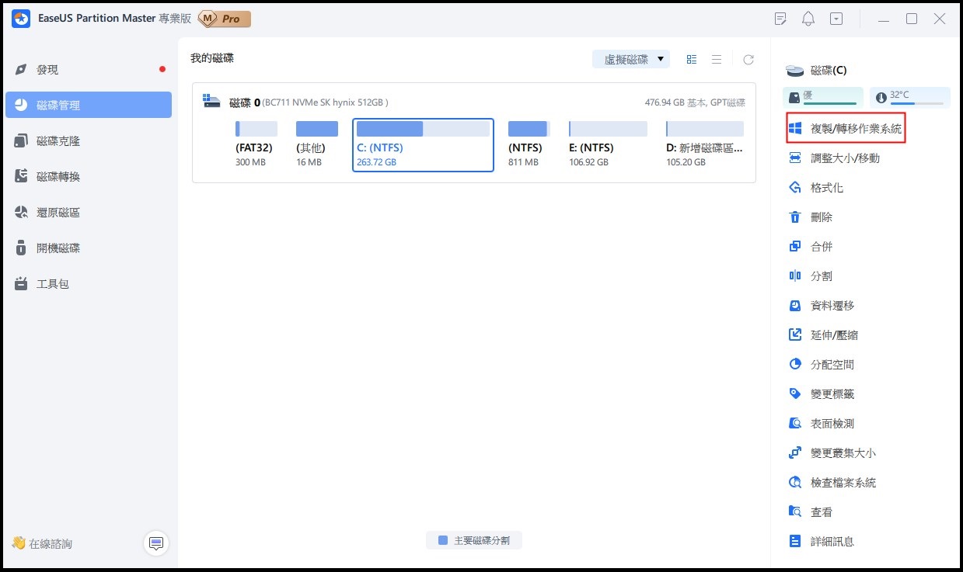963x572 pixels.
Task: Click the disk health 優 indicator
Action: point(823,97)
